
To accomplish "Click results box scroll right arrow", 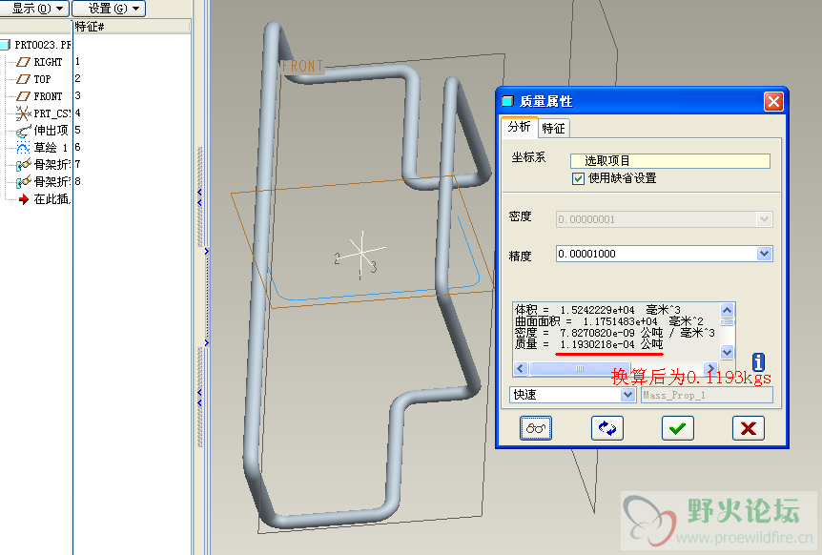I will tap(710, 368).
